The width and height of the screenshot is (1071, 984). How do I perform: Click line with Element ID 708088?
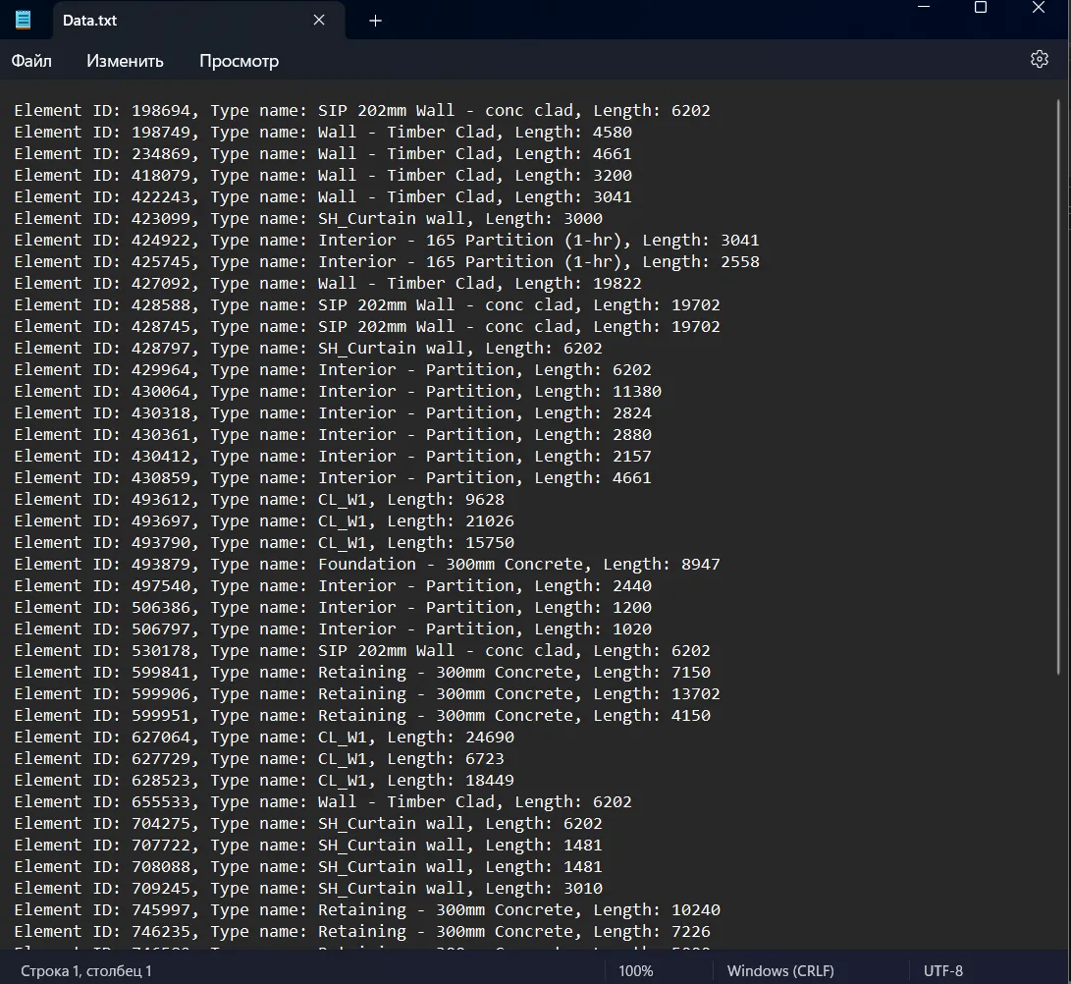point(308,867)
